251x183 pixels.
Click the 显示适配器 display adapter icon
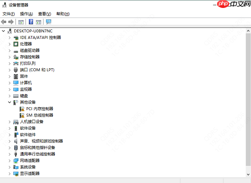point(16,174)
